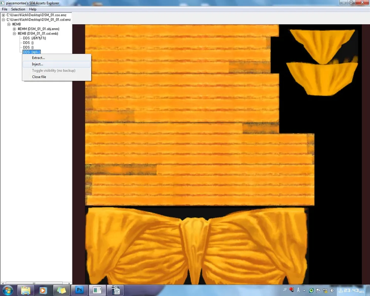Image resolution: width=370 pixels, height=296 pixels.
Task: Launch Windows Media Player from taskbar
Action: pyautogui.click(x=43, y=290)
